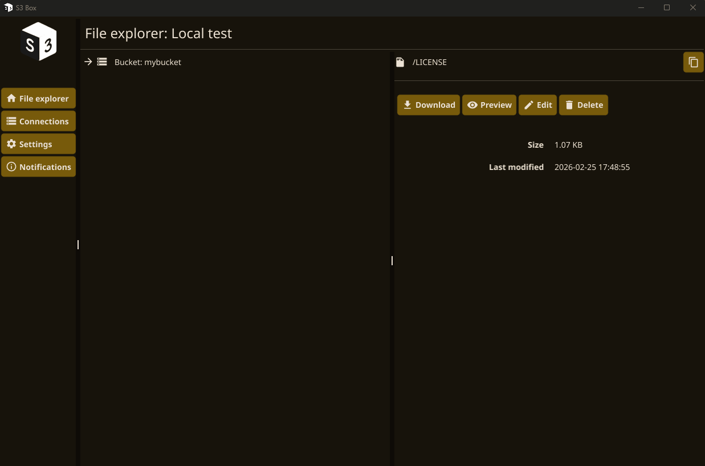Image resolution: width=705 pixels, height=466 pixels.
Task: Click the divider between explorer panes
Action: (x=392, y=261)
